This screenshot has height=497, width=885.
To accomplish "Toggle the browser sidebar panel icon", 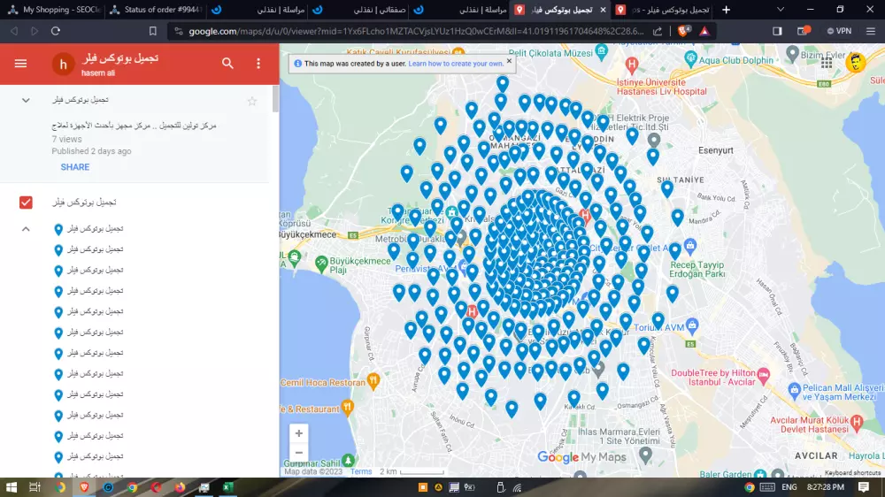I will [777, 31].
